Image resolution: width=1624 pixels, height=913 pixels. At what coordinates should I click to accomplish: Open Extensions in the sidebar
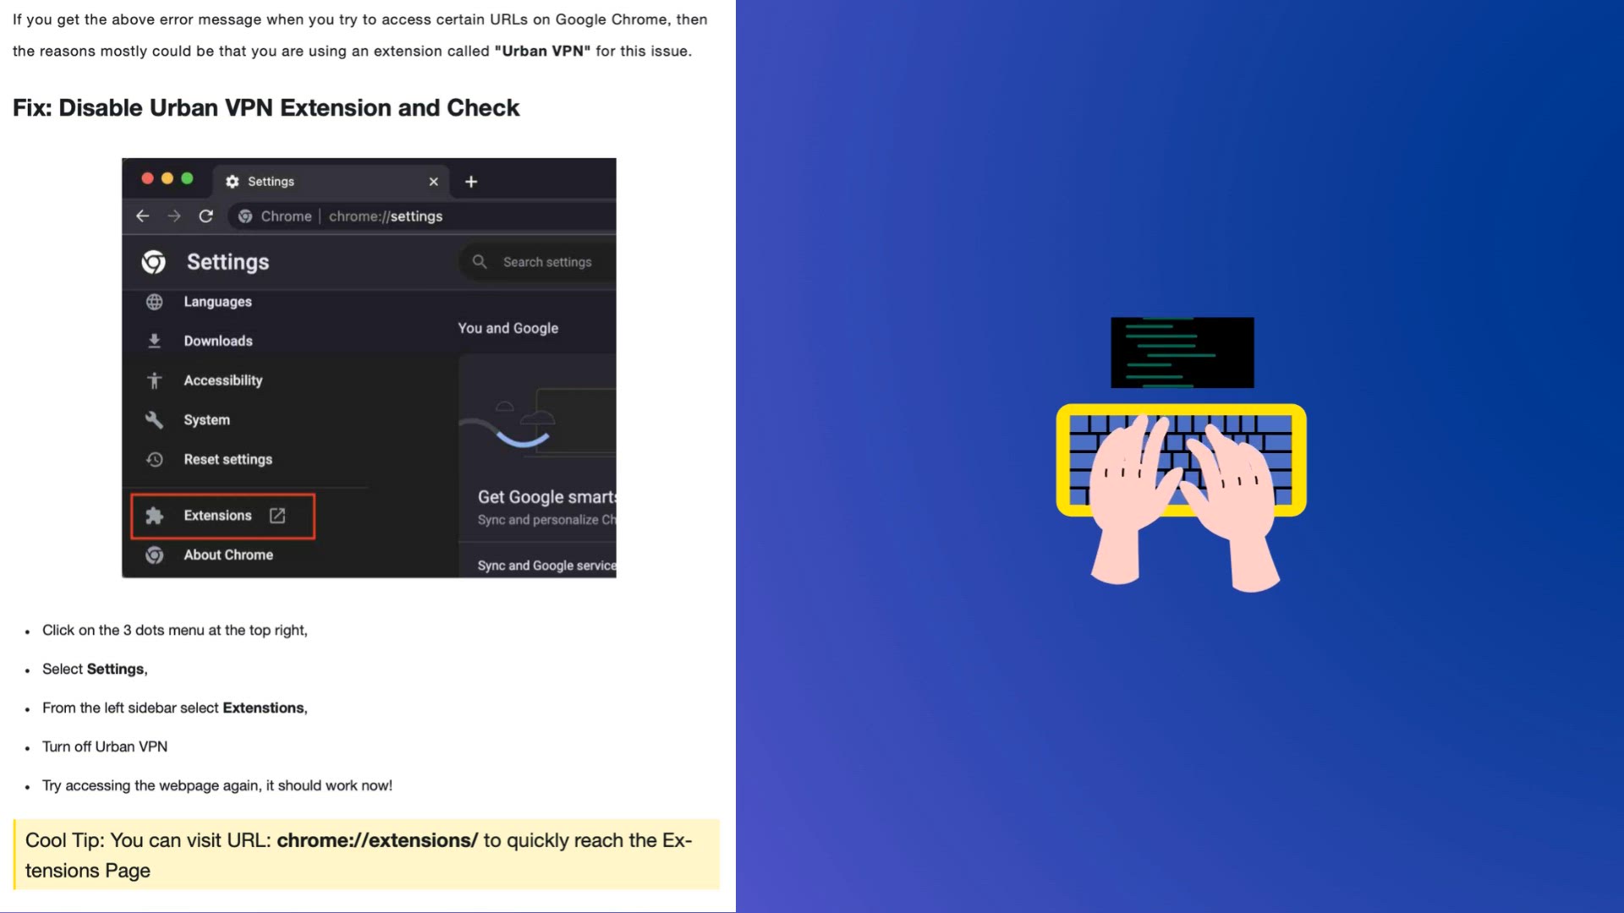click(x=217, y=516)
